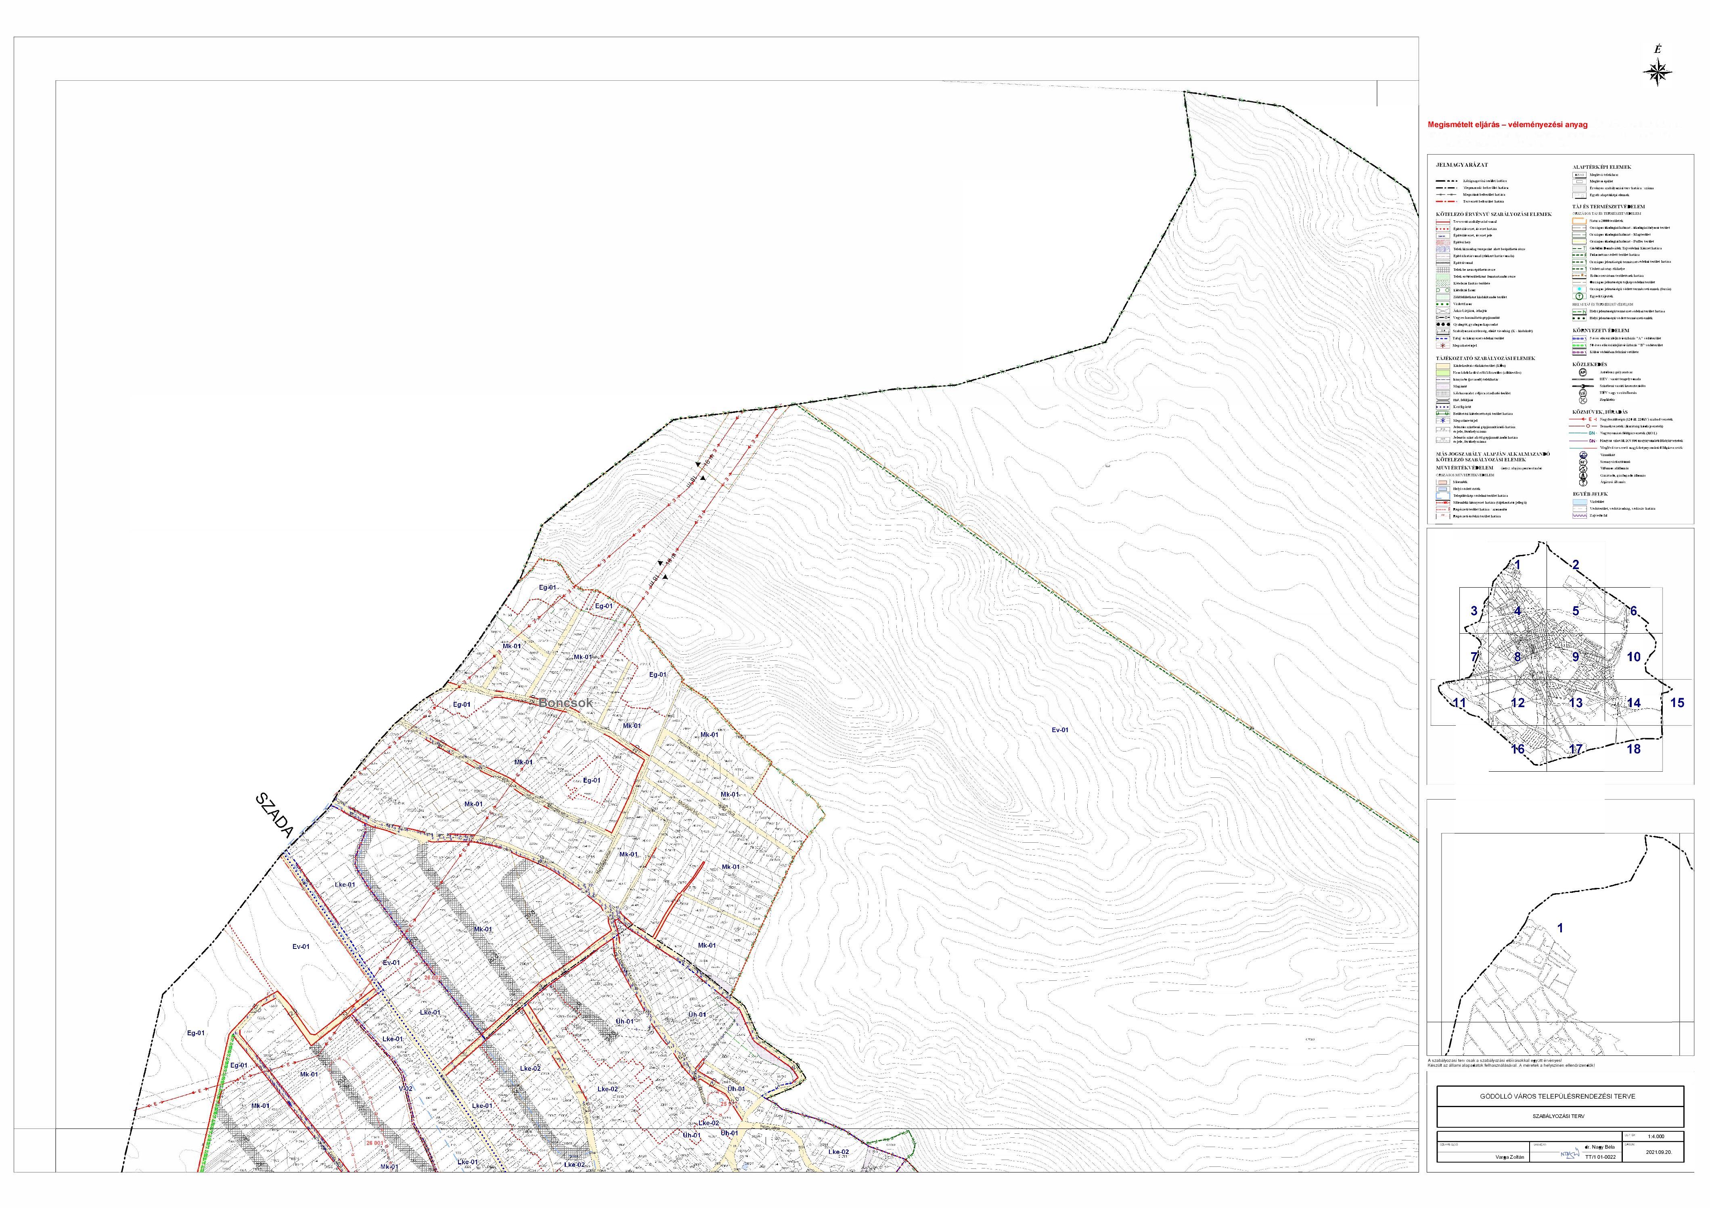This screenshot has height=1208, width=1710.
Task: Click the red Megismételt eljárás heading text
Action: point(1507,125)
